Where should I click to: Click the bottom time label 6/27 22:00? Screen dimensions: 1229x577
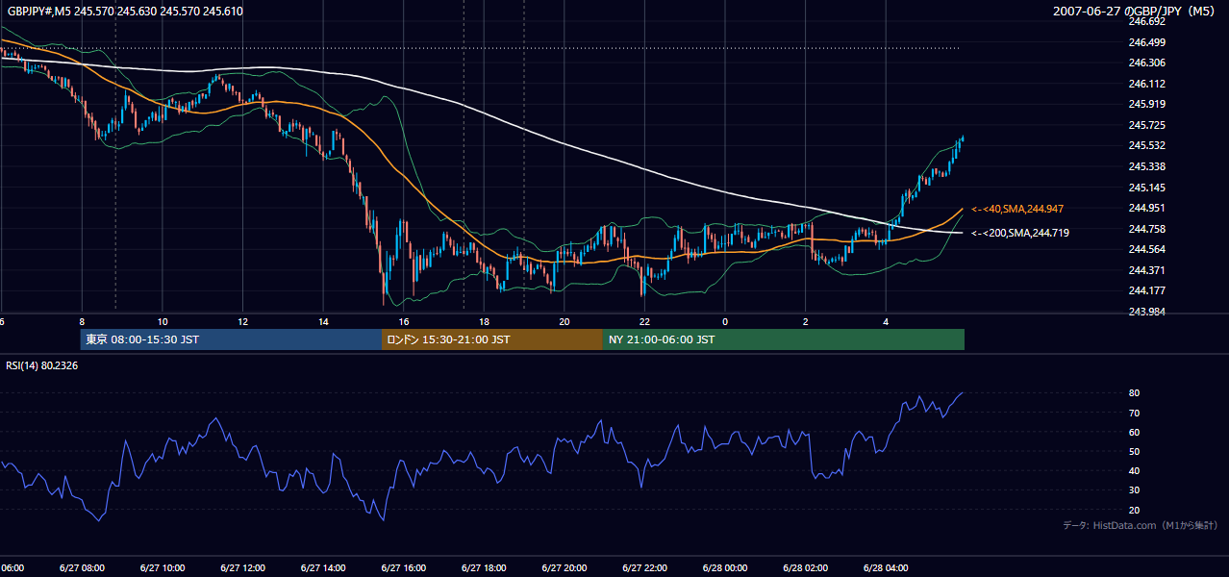644,568
